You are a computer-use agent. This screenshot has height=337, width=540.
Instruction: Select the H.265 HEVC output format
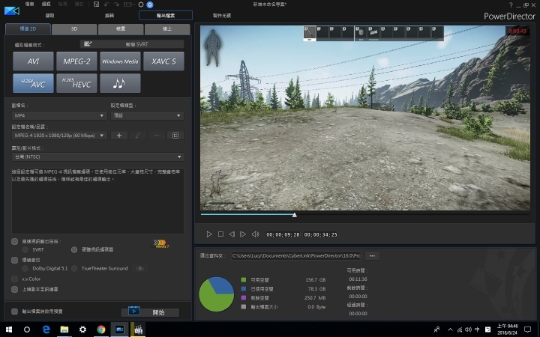pos(76,83)
